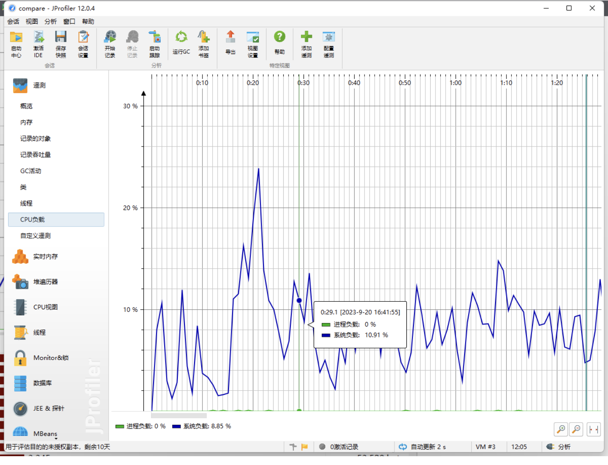Click the 自动更新 refresh icon
This screenshot has height=465, width=608.
[403, 447]
